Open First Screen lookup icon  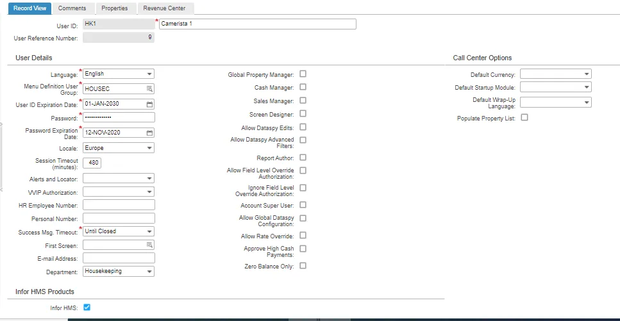[149, 245]
